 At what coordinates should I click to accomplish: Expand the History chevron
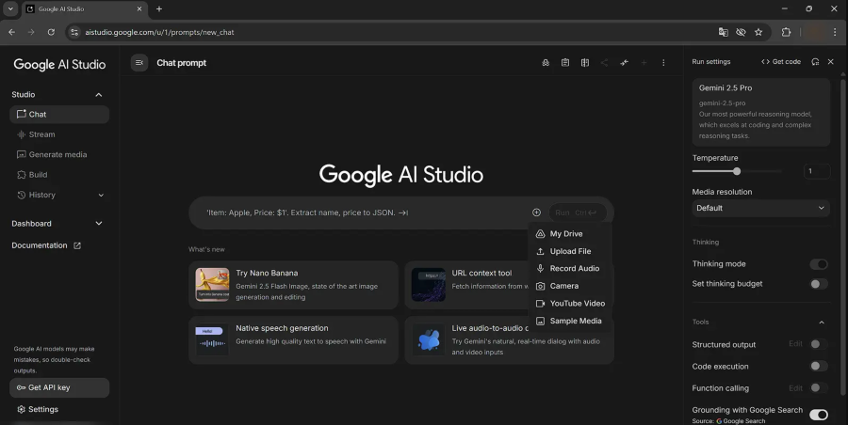(x=101, y=195)
